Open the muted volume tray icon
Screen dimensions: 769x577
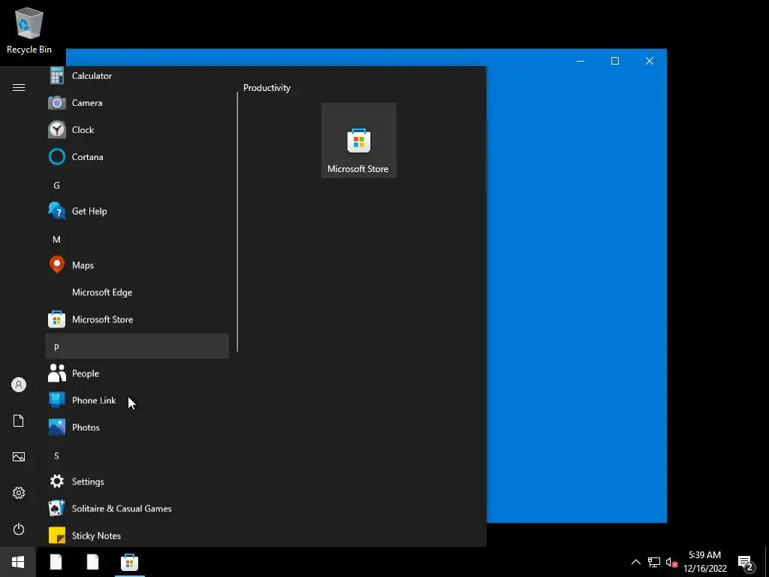click(671, 562)
